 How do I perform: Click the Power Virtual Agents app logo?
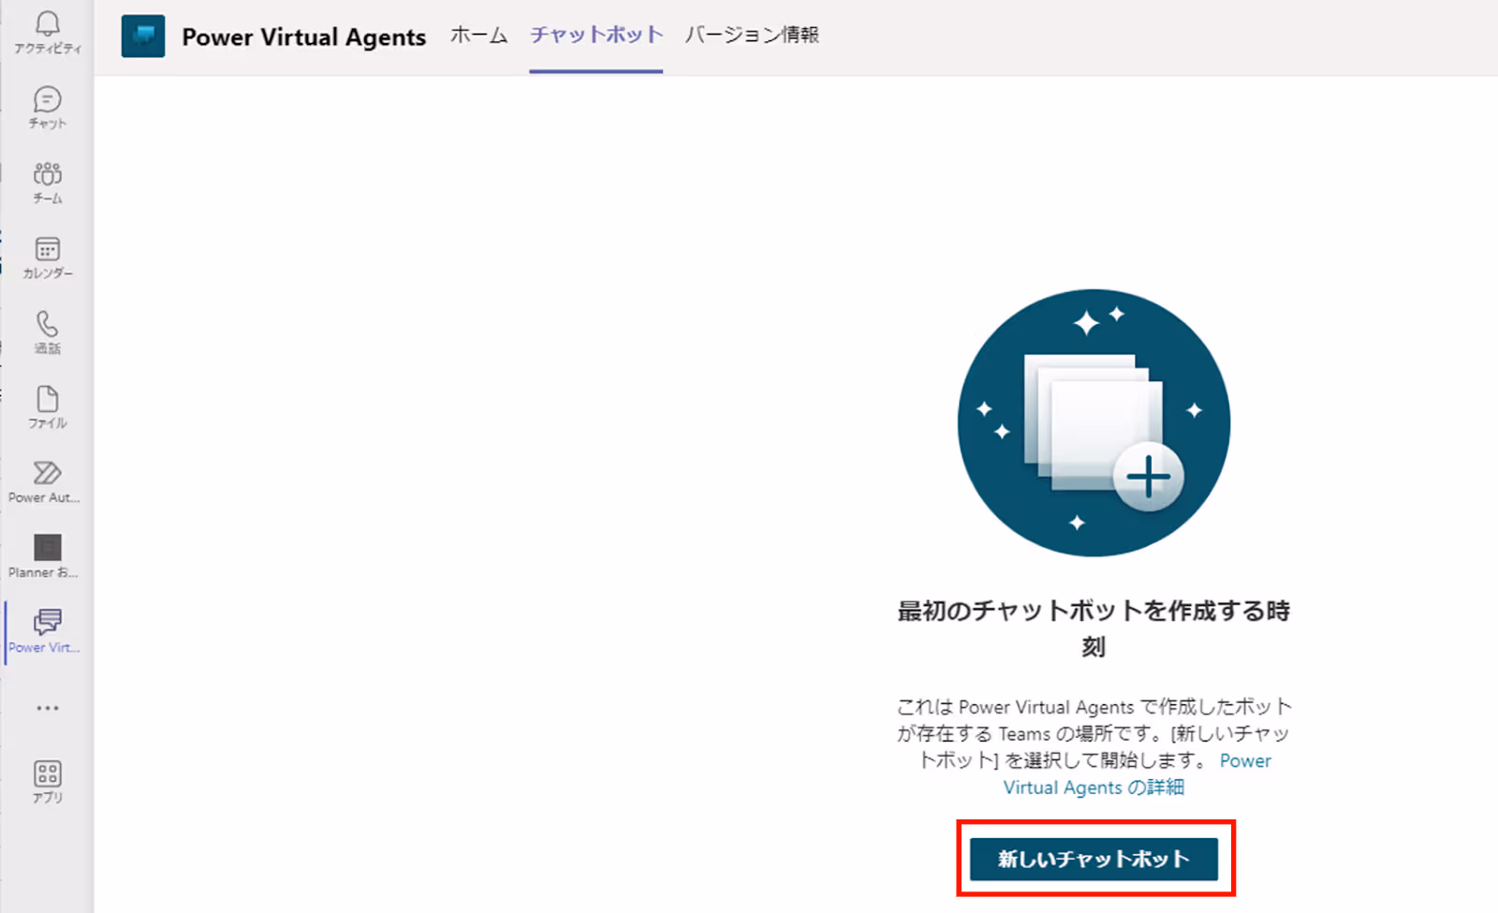click(143, 37)
